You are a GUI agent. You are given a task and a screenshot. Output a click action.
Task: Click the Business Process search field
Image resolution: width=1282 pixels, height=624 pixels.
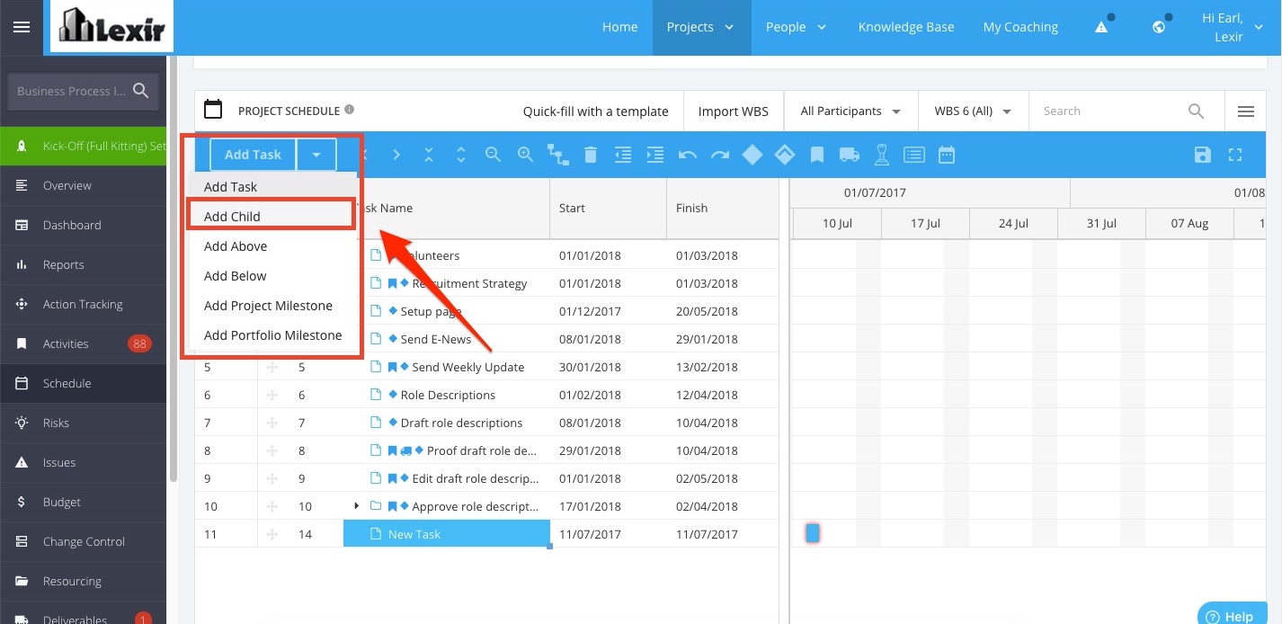[x=83, y=92]
